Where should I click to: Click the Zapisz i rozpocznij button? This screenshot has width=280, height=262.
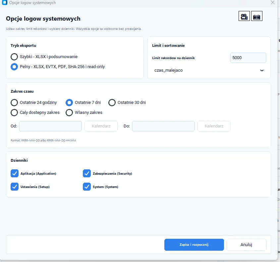click(194, 245)
